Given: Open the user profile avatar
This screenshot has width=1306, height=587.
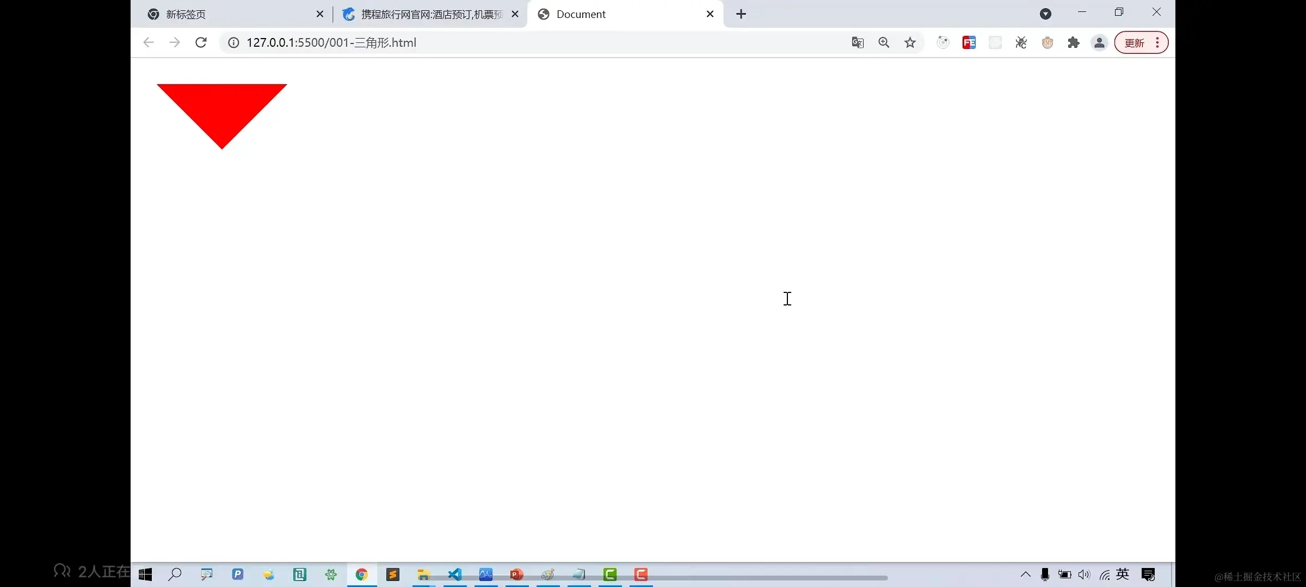Looking at the screenshot, I should pos(1099,42).
